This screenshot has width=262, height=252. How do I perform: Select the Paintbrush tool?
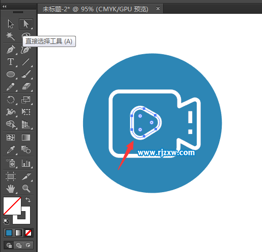pos(26,74)
